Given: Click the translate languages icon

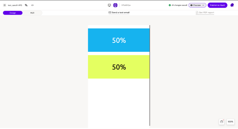Looking at the screenshot, I should pos(26,5).
